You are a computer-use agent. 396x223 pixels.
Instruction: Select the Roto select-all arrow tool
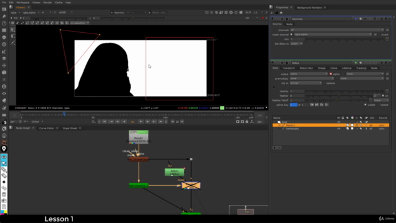(x=12, y=30)
